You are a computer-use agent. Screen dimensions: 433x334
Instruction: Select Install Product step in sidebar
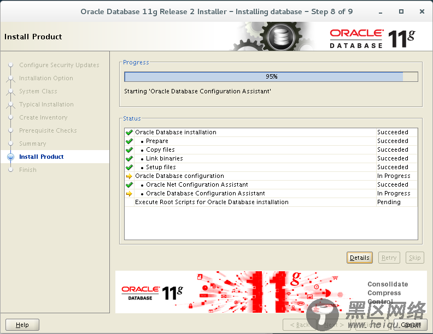click(42, 157)
